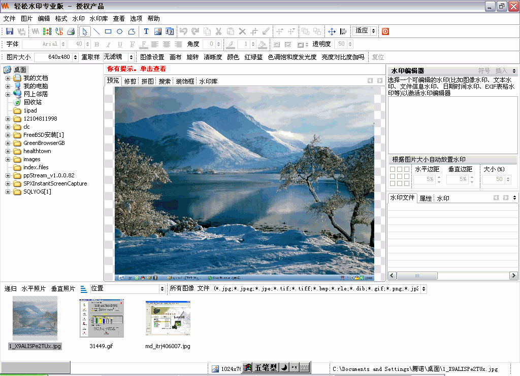Click the colorful batch grid icon
This screenshot has width=520, height=376.
[x=47, y=31]
